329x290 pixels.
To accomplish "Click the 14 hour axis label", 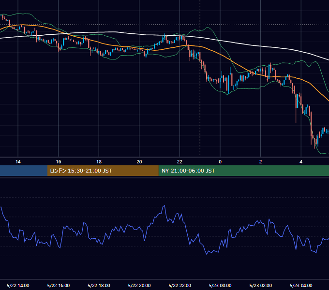I will coord(18,162).
